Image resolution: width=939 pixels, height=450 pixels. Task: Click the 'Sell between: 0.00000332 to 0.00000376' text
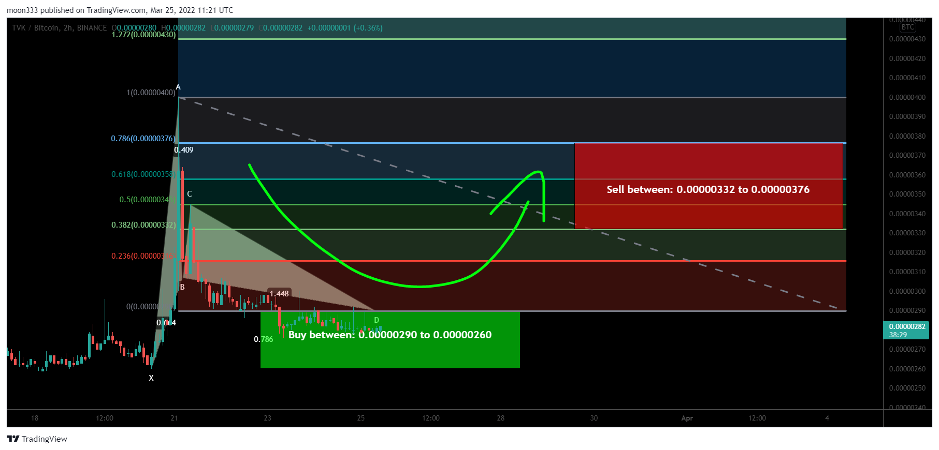coord(708,189)
